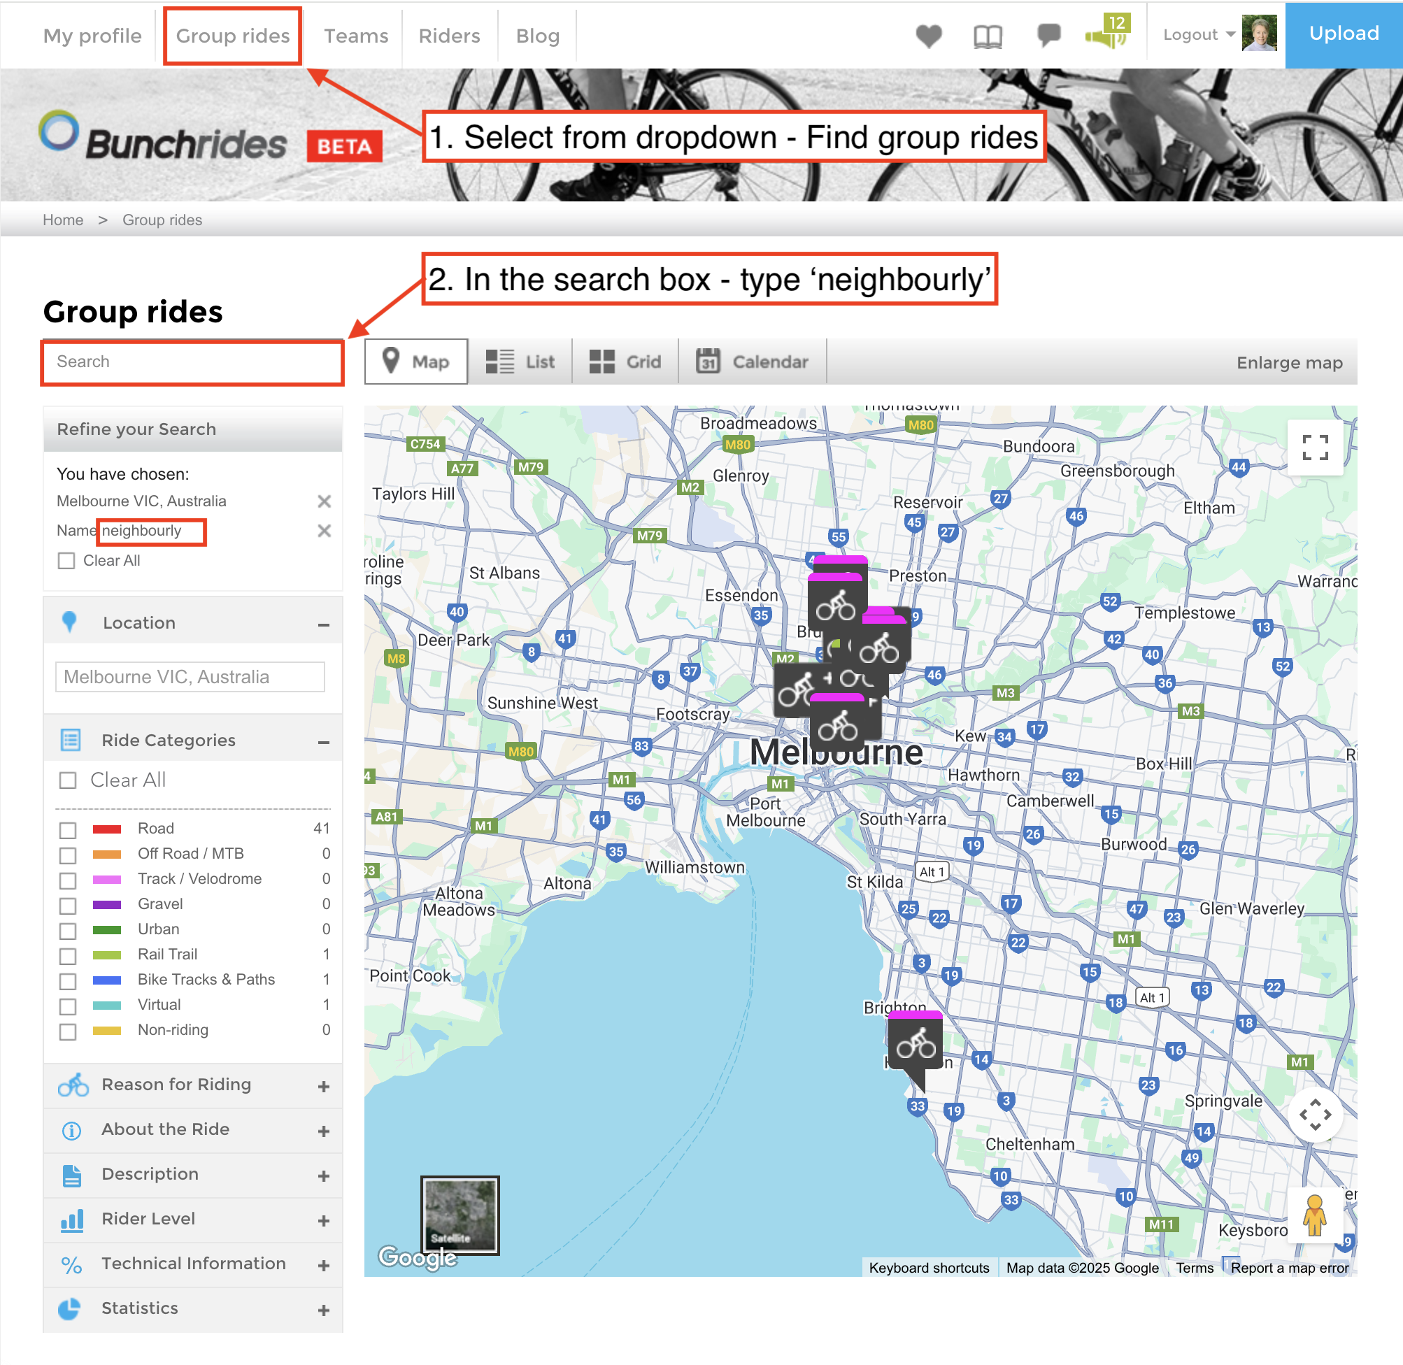
Task: Click the user profile photo
Action: (1259, 33)
